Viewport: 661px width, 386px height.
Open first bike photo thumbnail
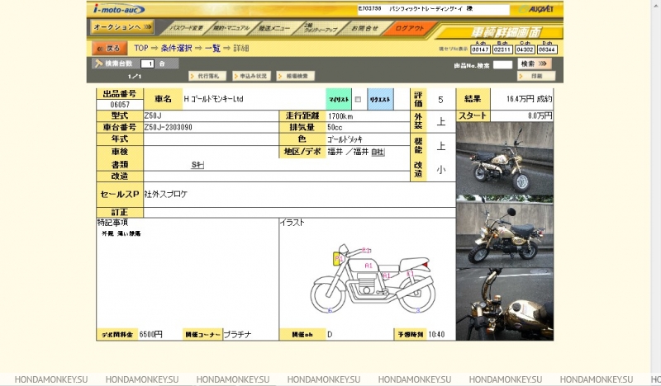click(505, 158)
